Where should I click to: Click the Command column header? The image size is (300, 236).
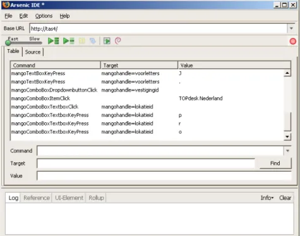click(x=56, y=65)
